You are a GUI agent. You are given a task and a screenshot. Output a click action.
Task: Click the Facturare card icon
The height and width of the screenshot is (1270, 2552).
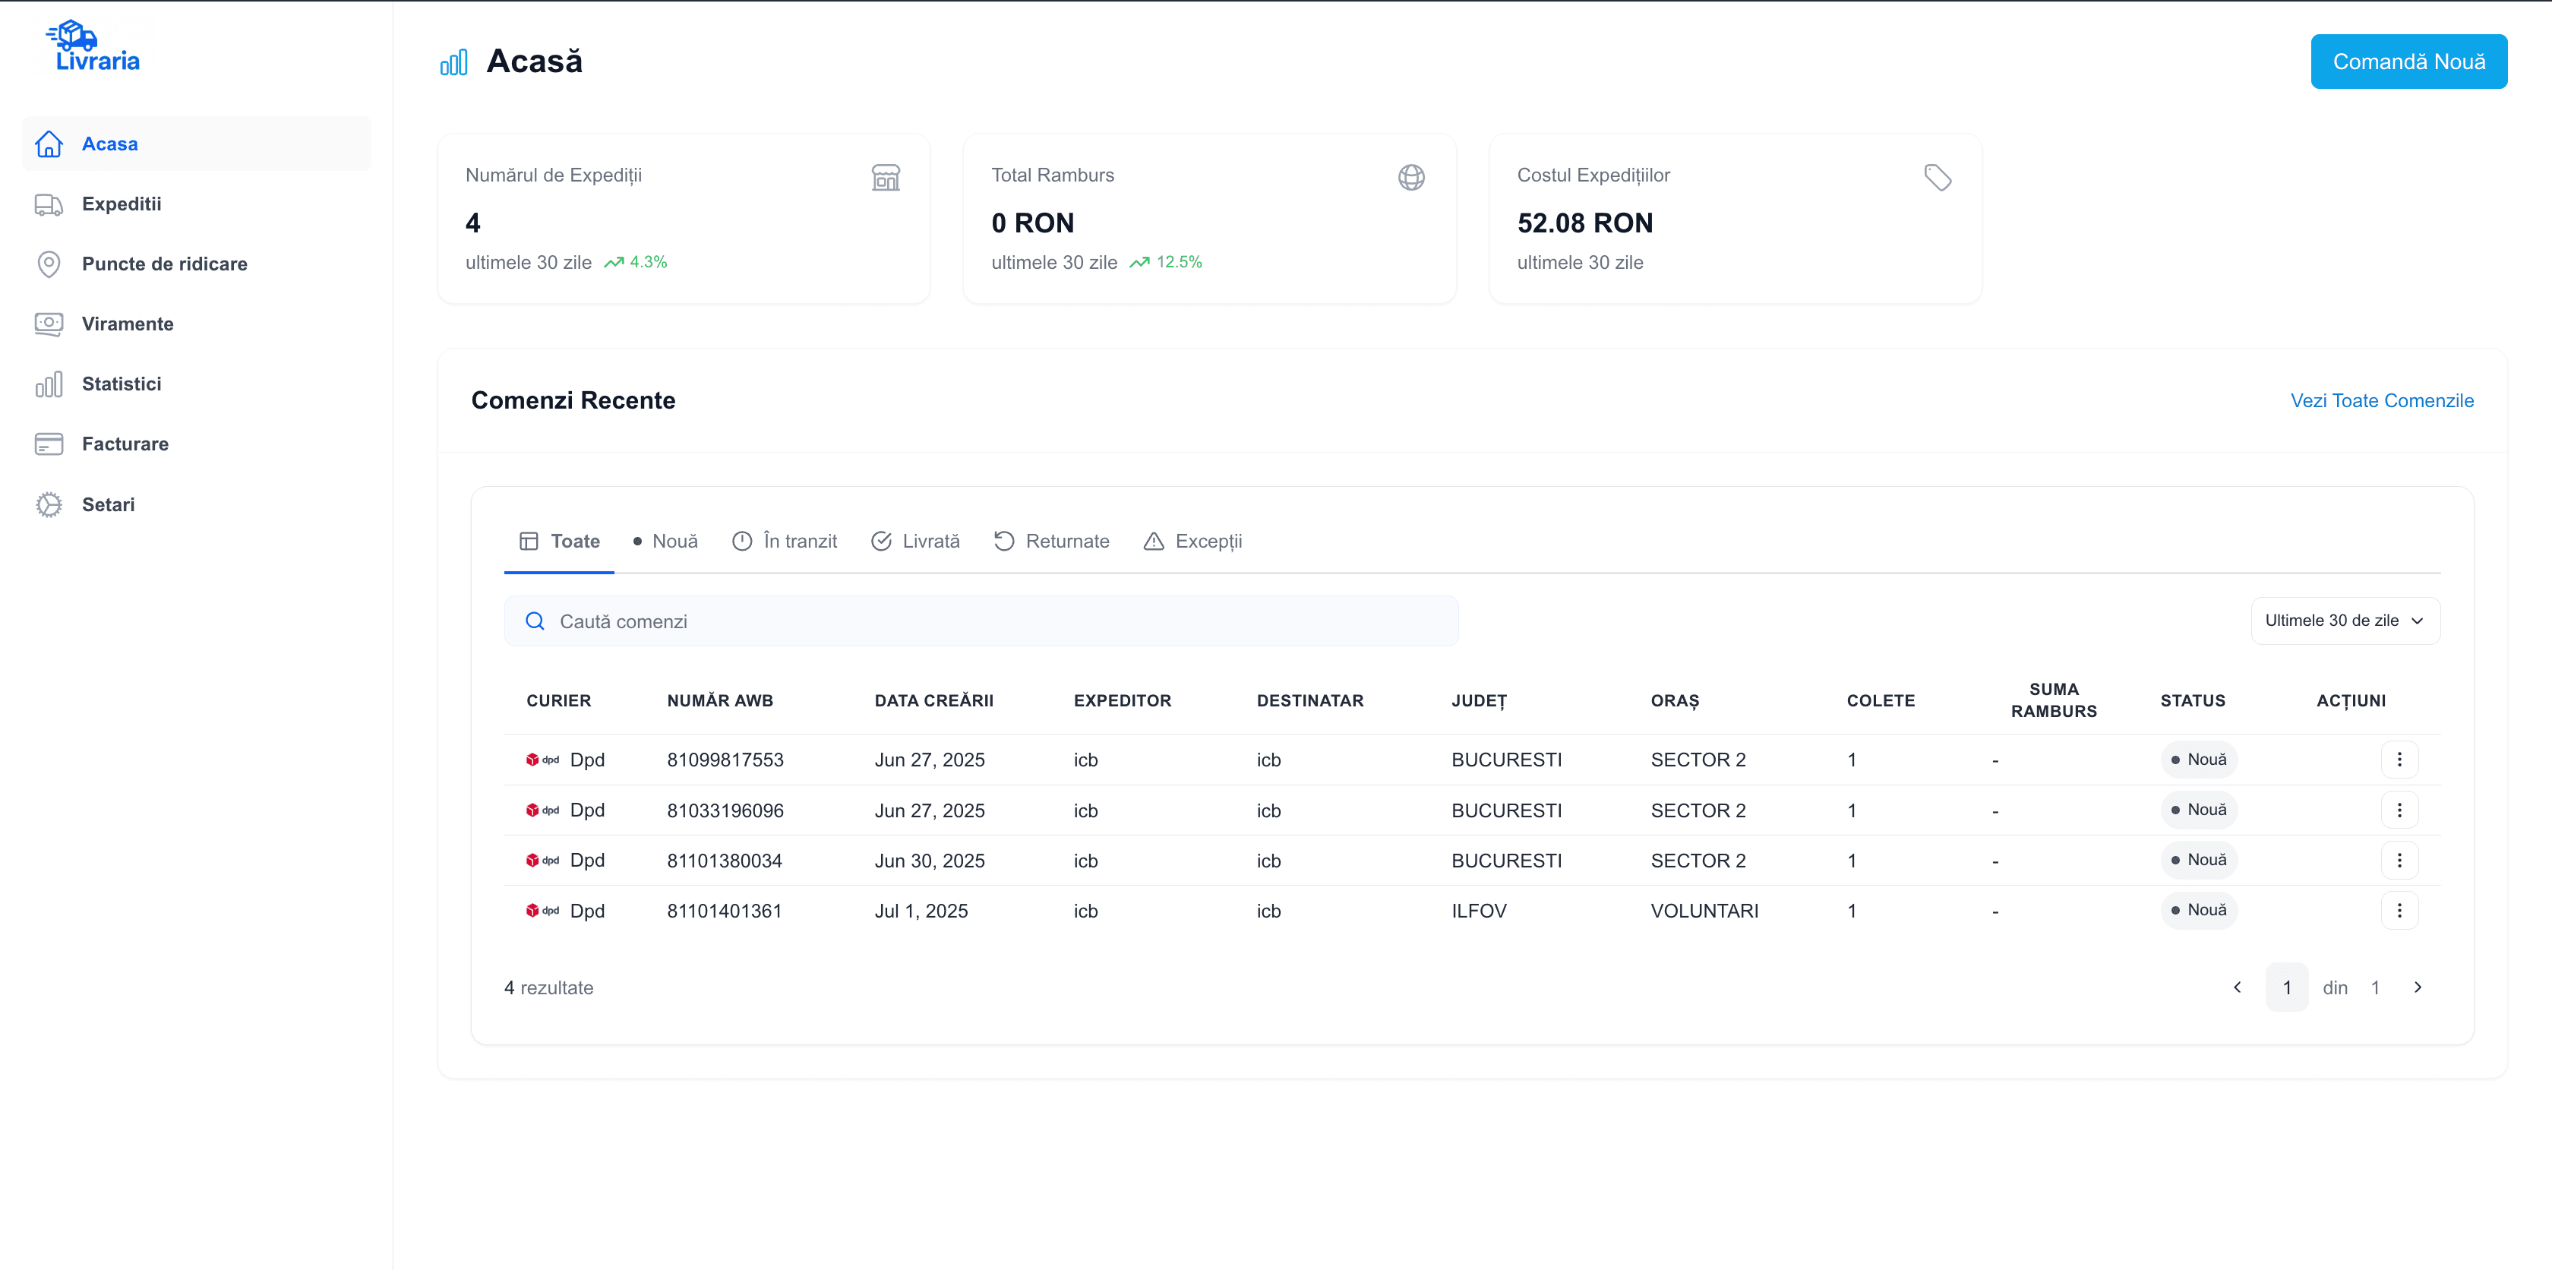49,444
